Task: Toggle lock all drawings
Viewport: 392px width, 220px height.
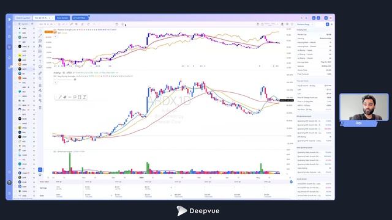Action: pyautogui.click(x=40, y=95)
